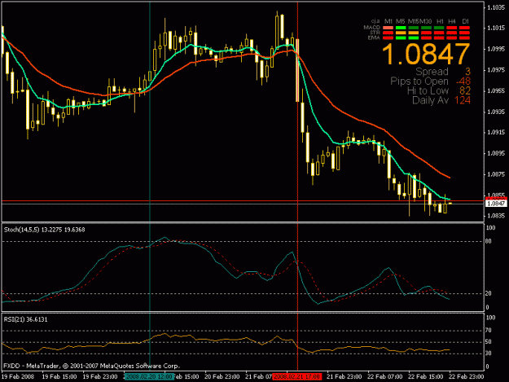Click the 22 Feb 07:00 time label

[384, 377]
